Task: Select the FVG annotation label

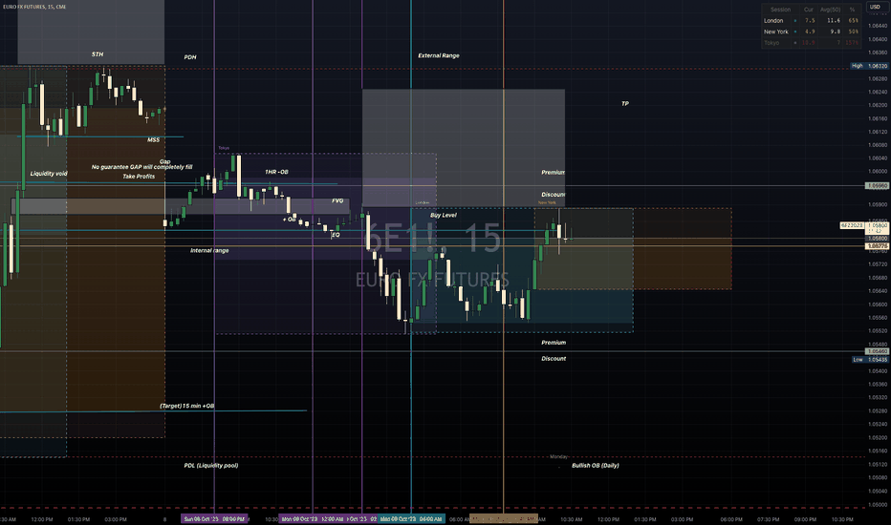Action: [x=337, y=200]
